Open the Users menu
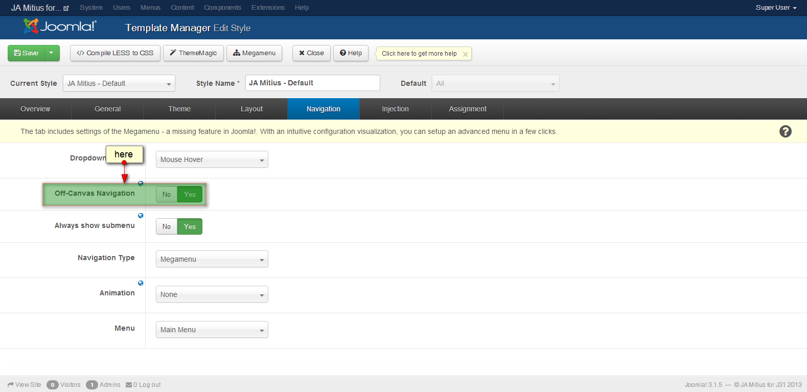This screenshot has width=807, height=392. (122, 8)
